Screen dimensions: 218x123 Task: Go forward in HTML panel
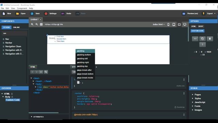tap(36, 72)
